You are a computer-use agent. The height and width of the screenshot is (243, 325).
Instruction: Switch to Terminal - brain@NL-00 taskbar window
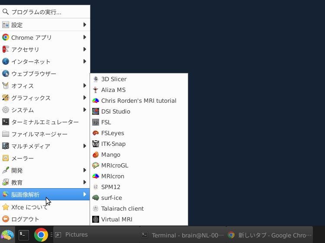tap(183, 235)
